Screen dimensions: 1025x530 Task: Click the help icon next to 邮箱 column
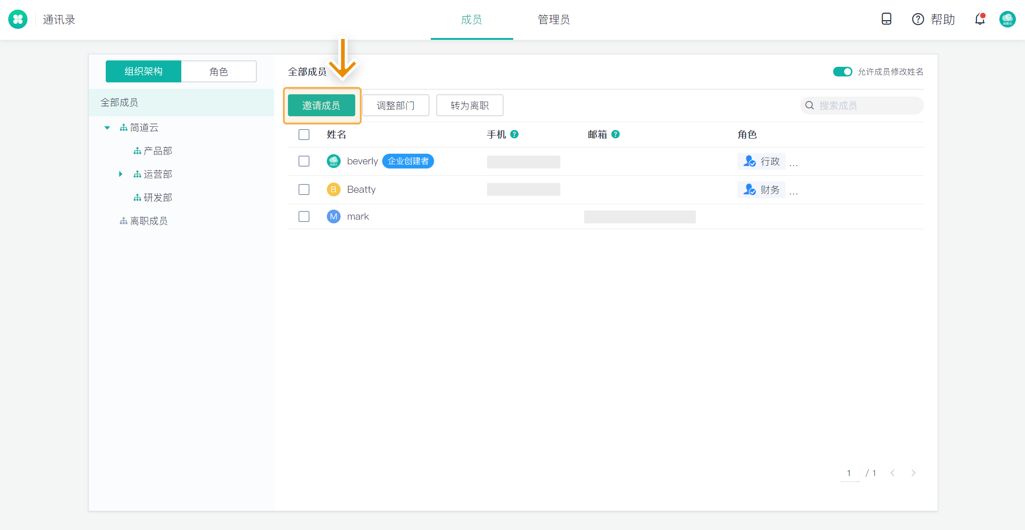point(615,134)
